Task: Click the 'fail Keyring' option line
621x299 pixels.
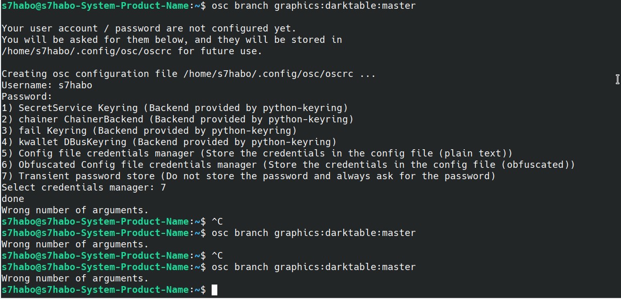Action: click(x=149, y=131)
